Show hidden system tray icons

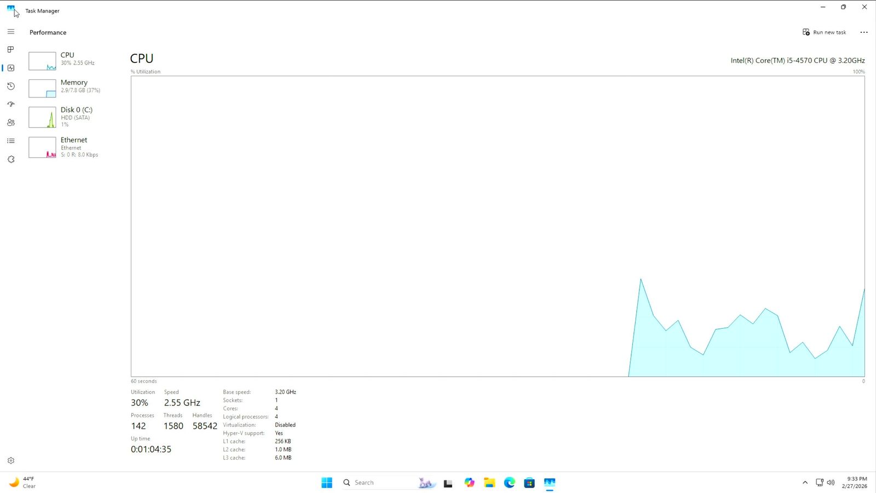click(805, 483)
